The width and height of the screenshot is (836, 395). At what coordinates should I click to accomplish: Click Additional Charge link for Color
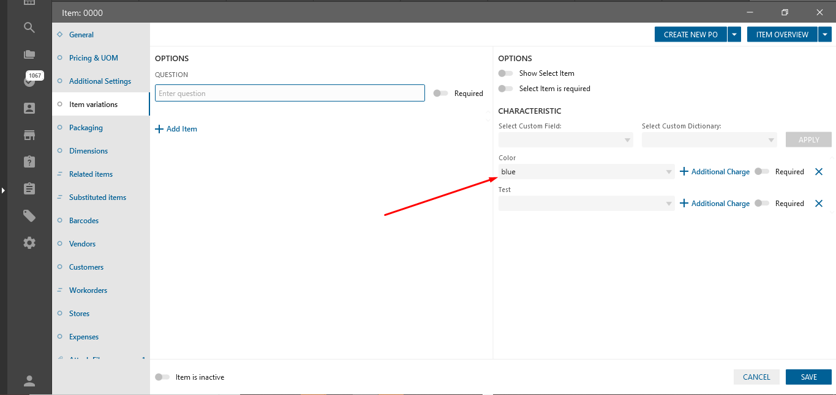click(715, 172)
